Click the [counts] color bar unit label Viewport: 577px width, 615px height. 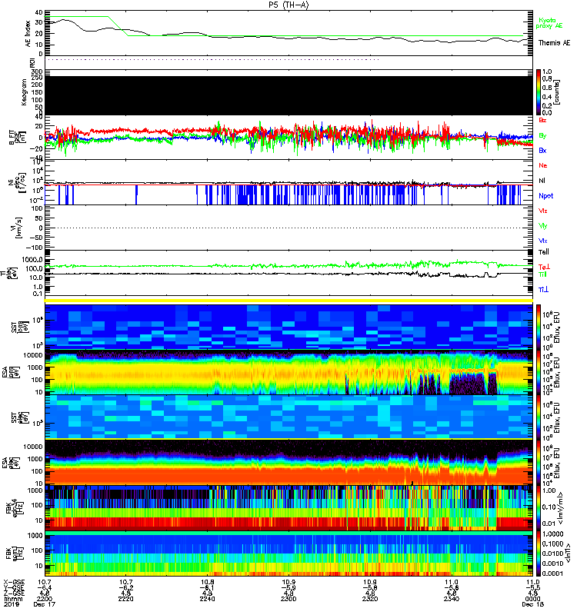pyautogui.click(x=557, y=92)
